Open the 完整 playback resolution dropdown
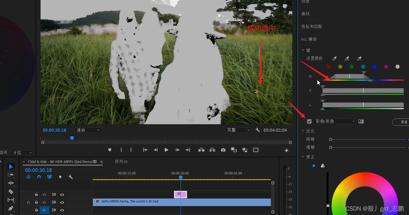The height and width of the screenshot is (215, 409). (238, 130)
